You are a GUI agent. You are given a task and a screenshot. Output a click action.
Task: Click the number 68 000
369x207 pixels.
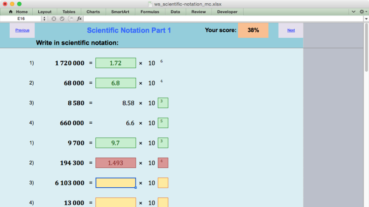[74, 83]
